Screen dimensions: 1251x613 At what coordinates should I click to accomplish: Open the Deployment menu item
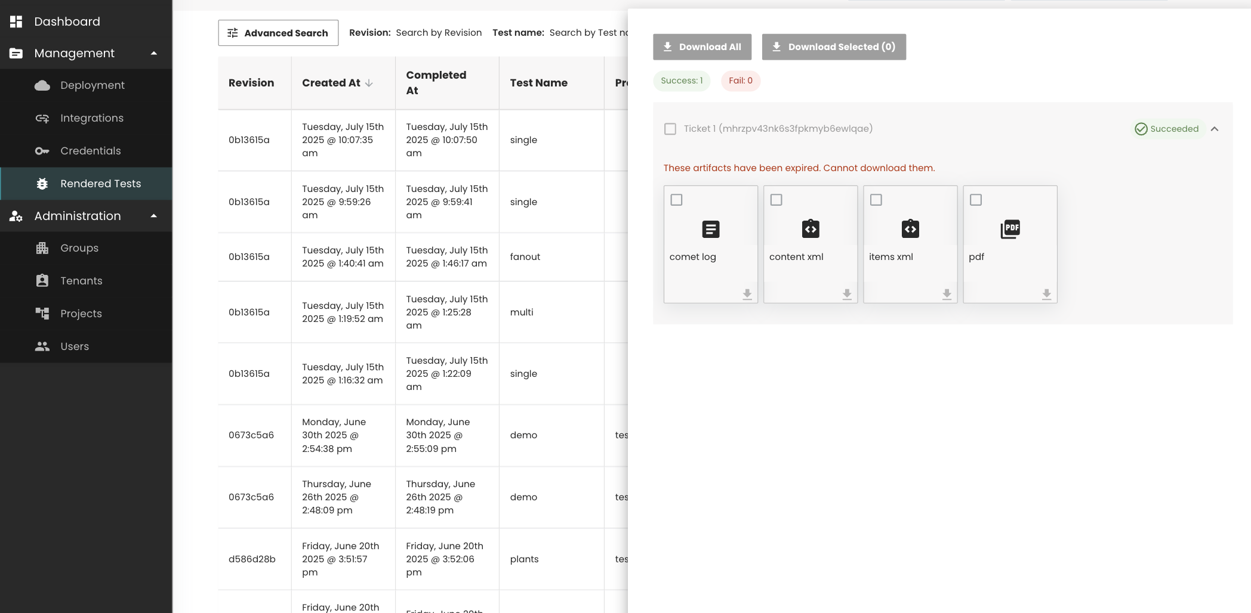92,85
